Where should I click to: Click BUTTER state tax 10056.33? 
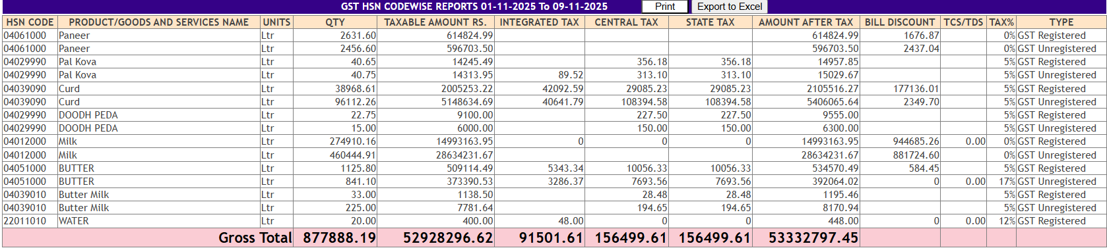click(x=730, y=168)
